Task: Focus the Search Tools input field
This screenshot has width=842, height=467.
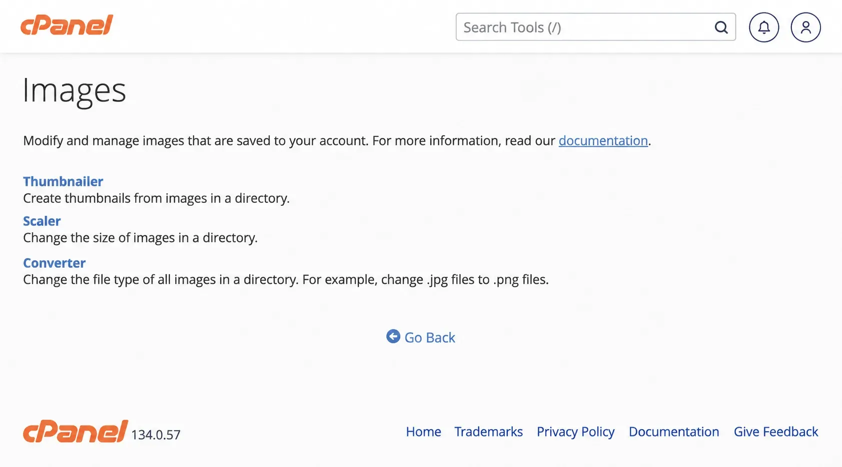Action: click(x=595, y=27)
